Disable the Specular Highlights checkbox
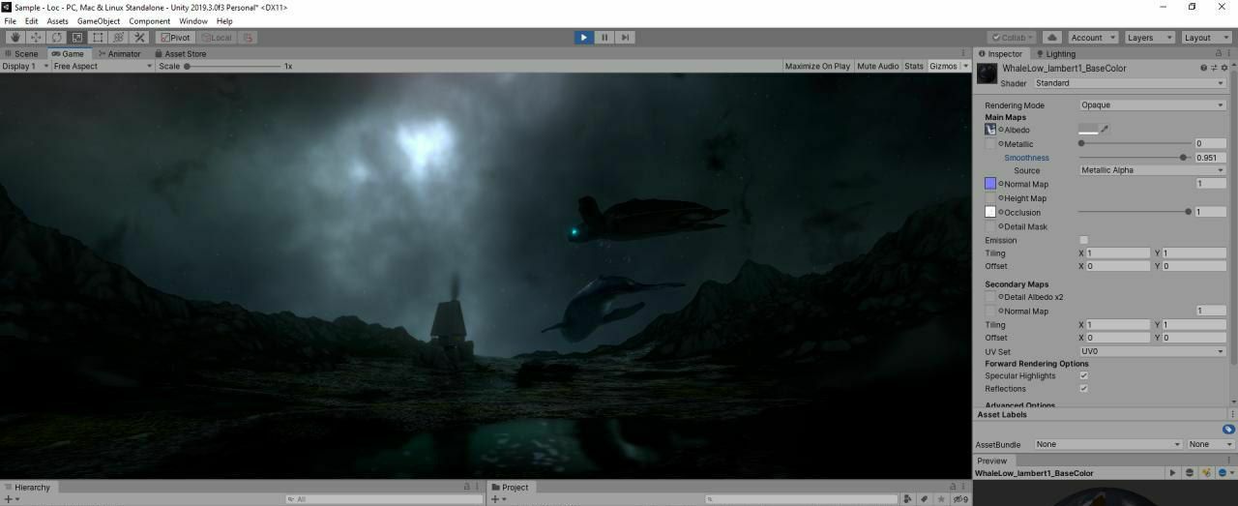Screen dimensions: 1238x506 pyautogui.click(x=1083, y=375)
